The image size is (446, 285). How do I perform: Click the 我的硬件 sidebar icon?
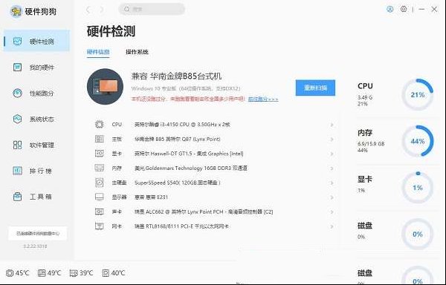(x=17, y=68)
